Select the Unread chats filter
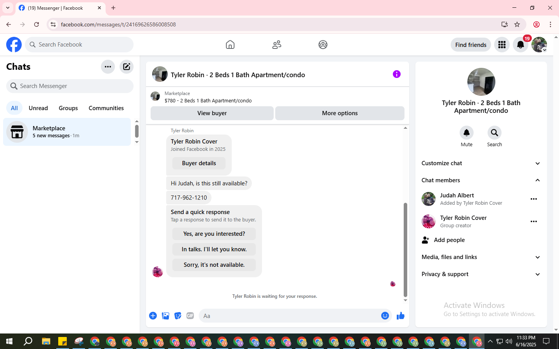Image resolution: width=559 pixels, height=349 pixels. [x=38, y=108]
